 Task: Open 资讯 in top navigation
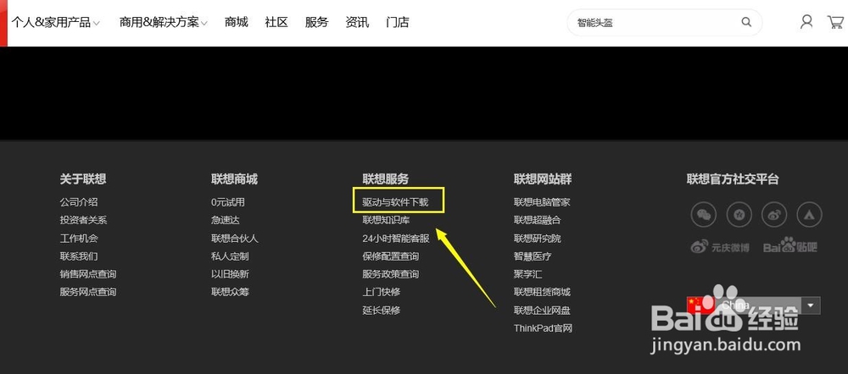coord(358,22)
